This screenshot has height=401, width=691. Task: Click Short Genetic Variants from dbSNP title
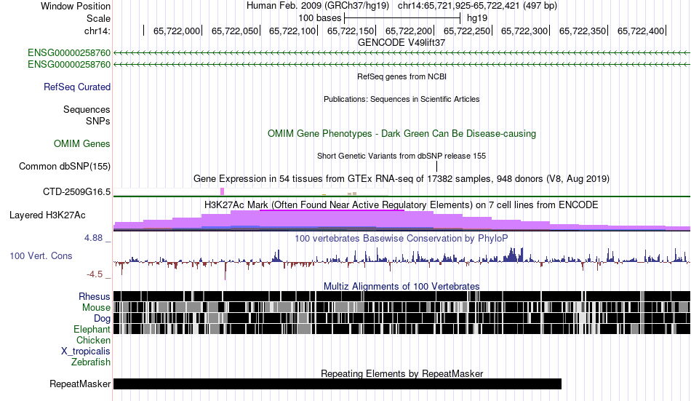(x=402, y=156)
